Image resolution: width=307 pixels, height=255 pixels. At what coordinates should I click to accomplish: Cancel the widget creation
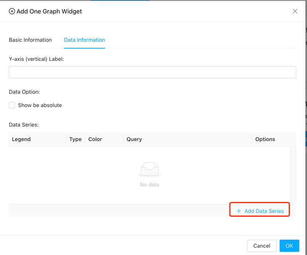[262, 246]
